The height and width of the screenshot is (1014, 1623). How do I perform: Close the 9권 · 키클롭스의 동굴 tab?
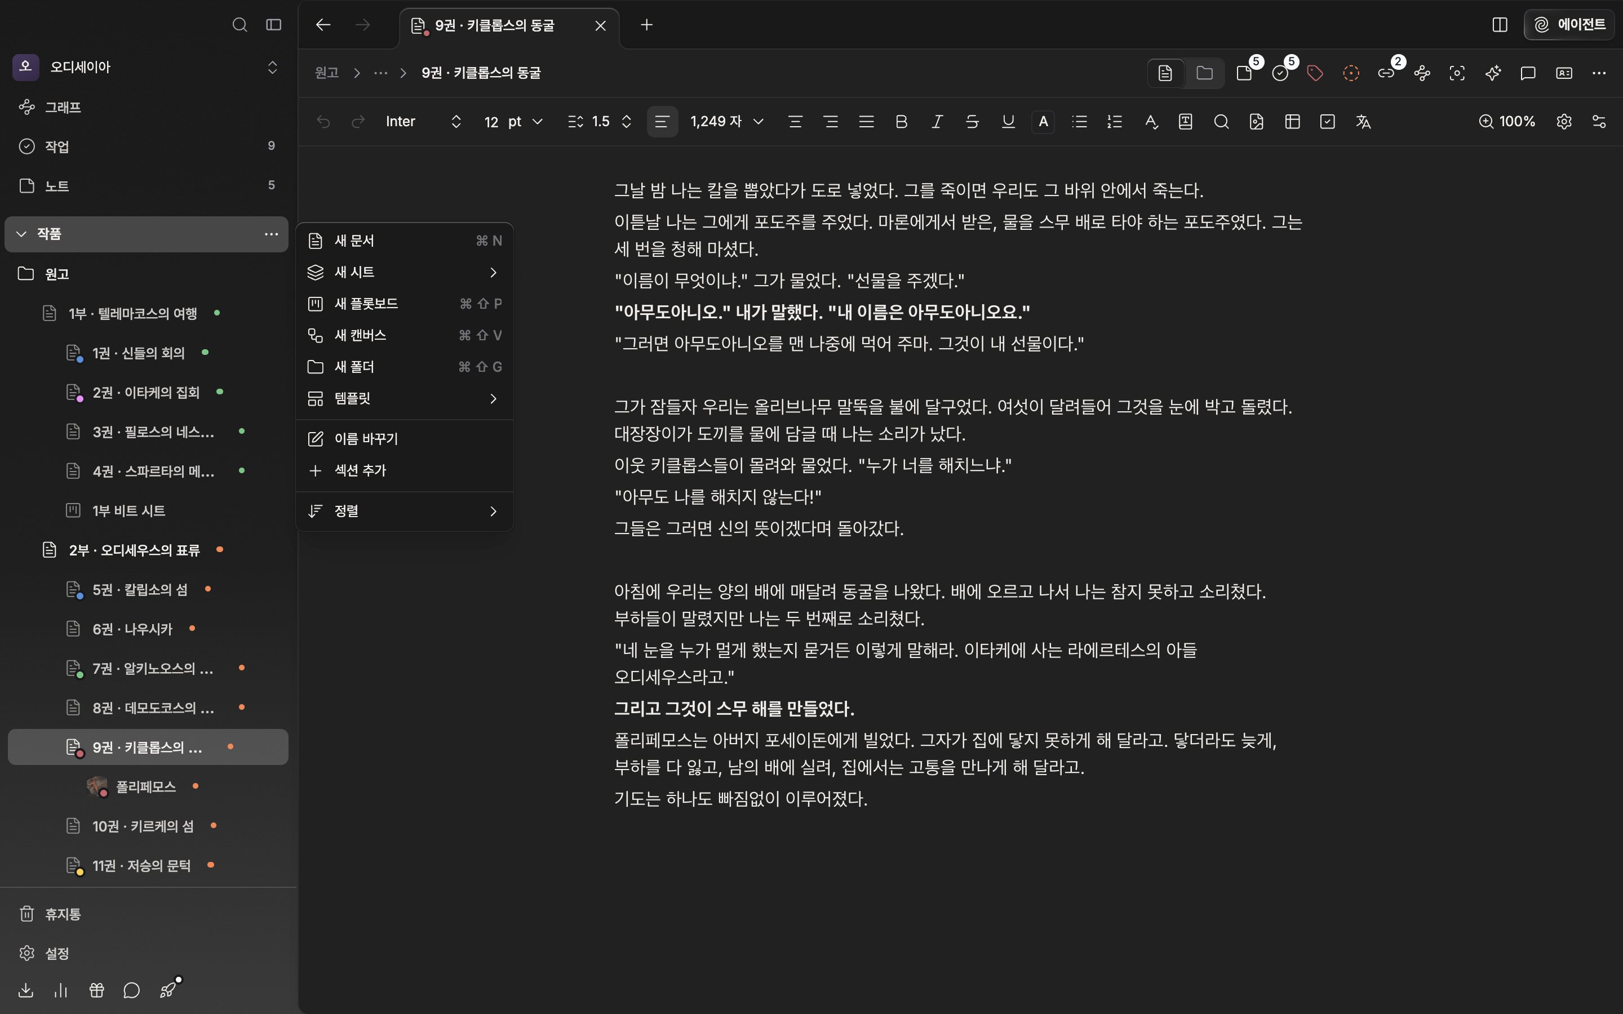600,25
